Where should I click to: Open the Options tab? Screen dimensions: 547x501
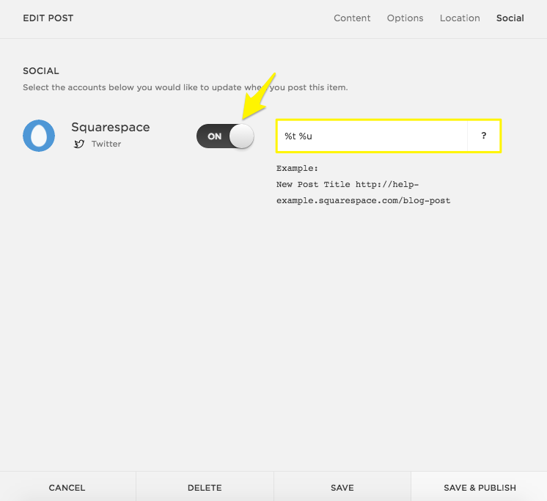point(405,18)
